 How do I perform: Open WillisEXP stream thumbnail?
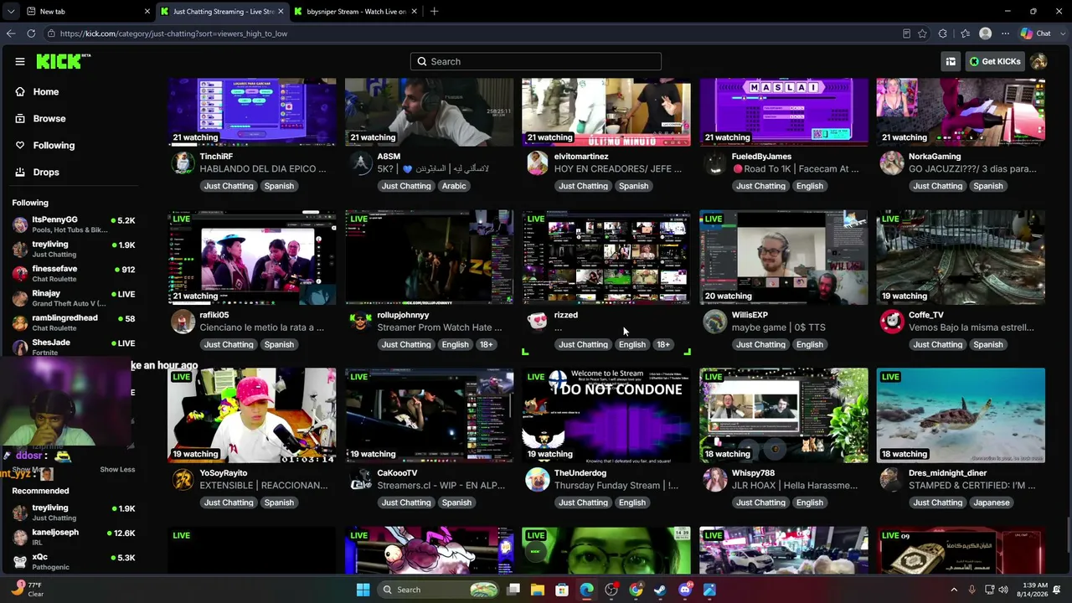click(x=784, y=257)
